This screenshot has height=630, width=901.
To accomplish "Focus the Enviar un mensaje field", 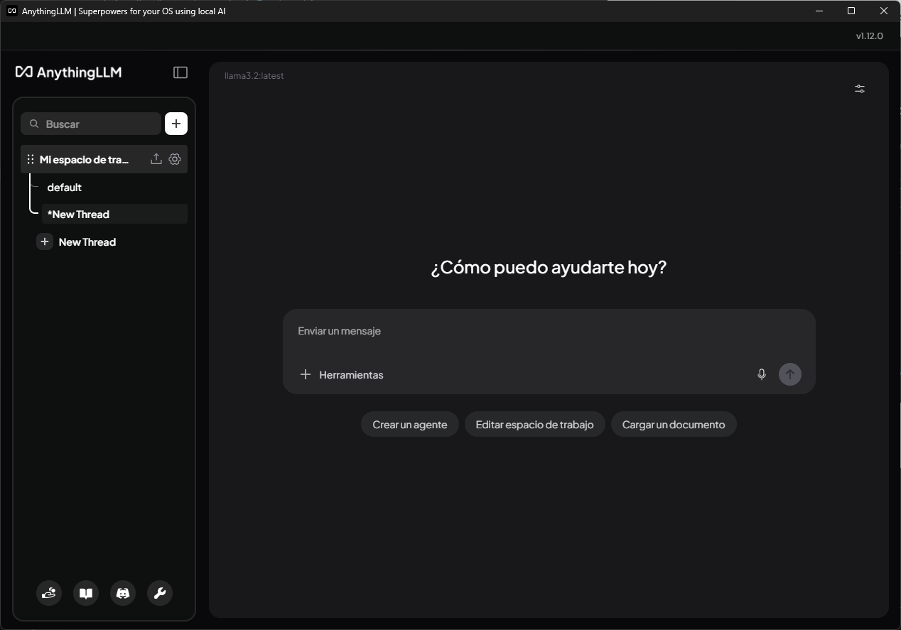I will click(549, 331).
